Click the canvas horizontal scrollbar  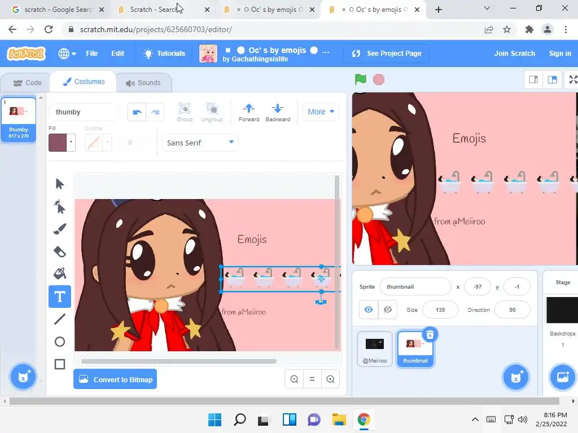[x=179, y=361]
